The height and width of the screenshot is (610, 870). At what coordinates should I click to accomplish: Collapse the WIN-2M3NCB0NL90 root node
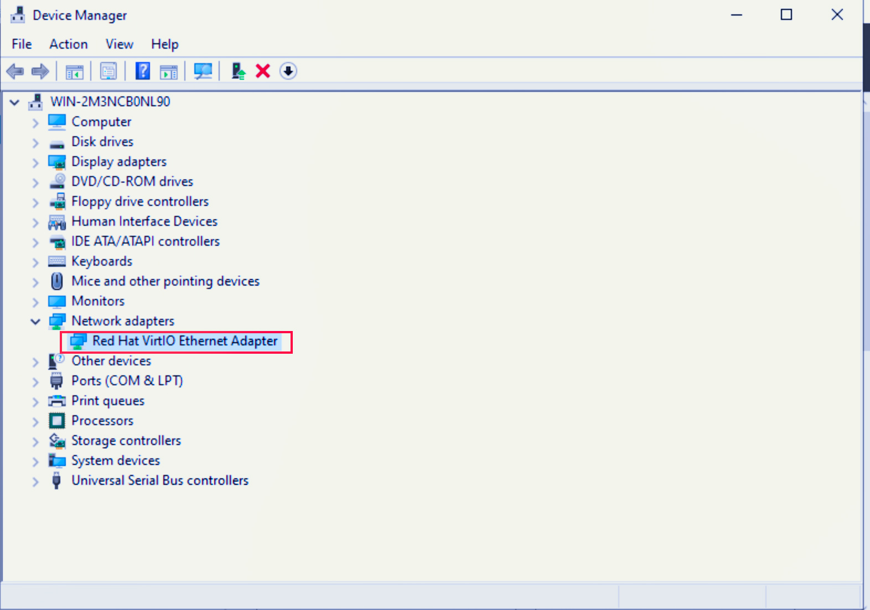pos(15,102)
